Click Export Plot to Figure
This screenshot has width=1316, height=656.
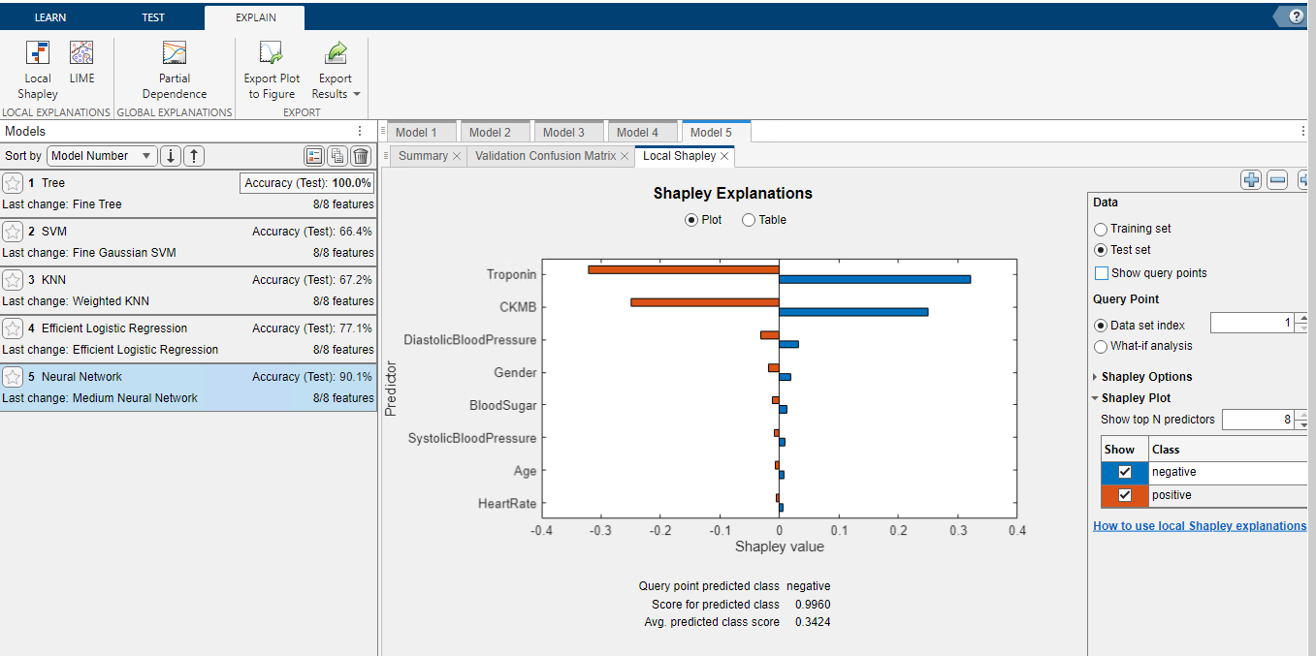272,69
